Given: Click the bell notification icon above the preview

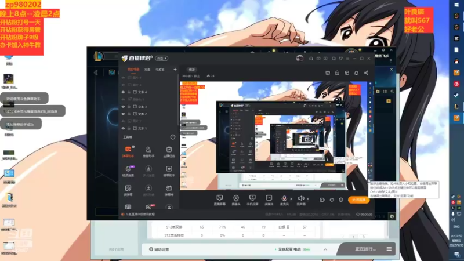Looking at the screenshot, I should (356, 73).
